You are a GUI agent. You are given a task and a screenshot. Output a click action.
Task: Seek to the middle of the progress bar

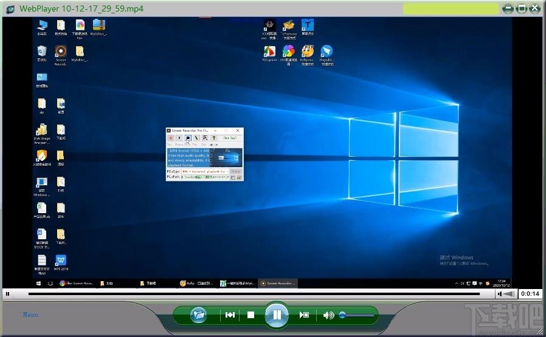(x=254, y=294)
